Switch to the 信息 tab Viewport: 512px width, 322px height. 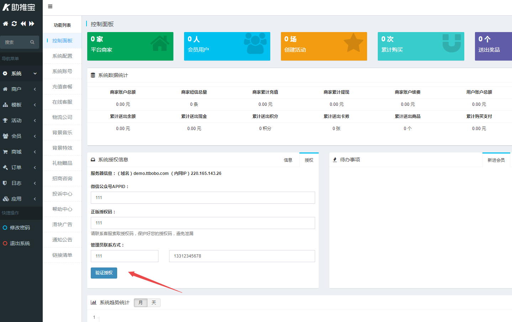tap(288, 160)
